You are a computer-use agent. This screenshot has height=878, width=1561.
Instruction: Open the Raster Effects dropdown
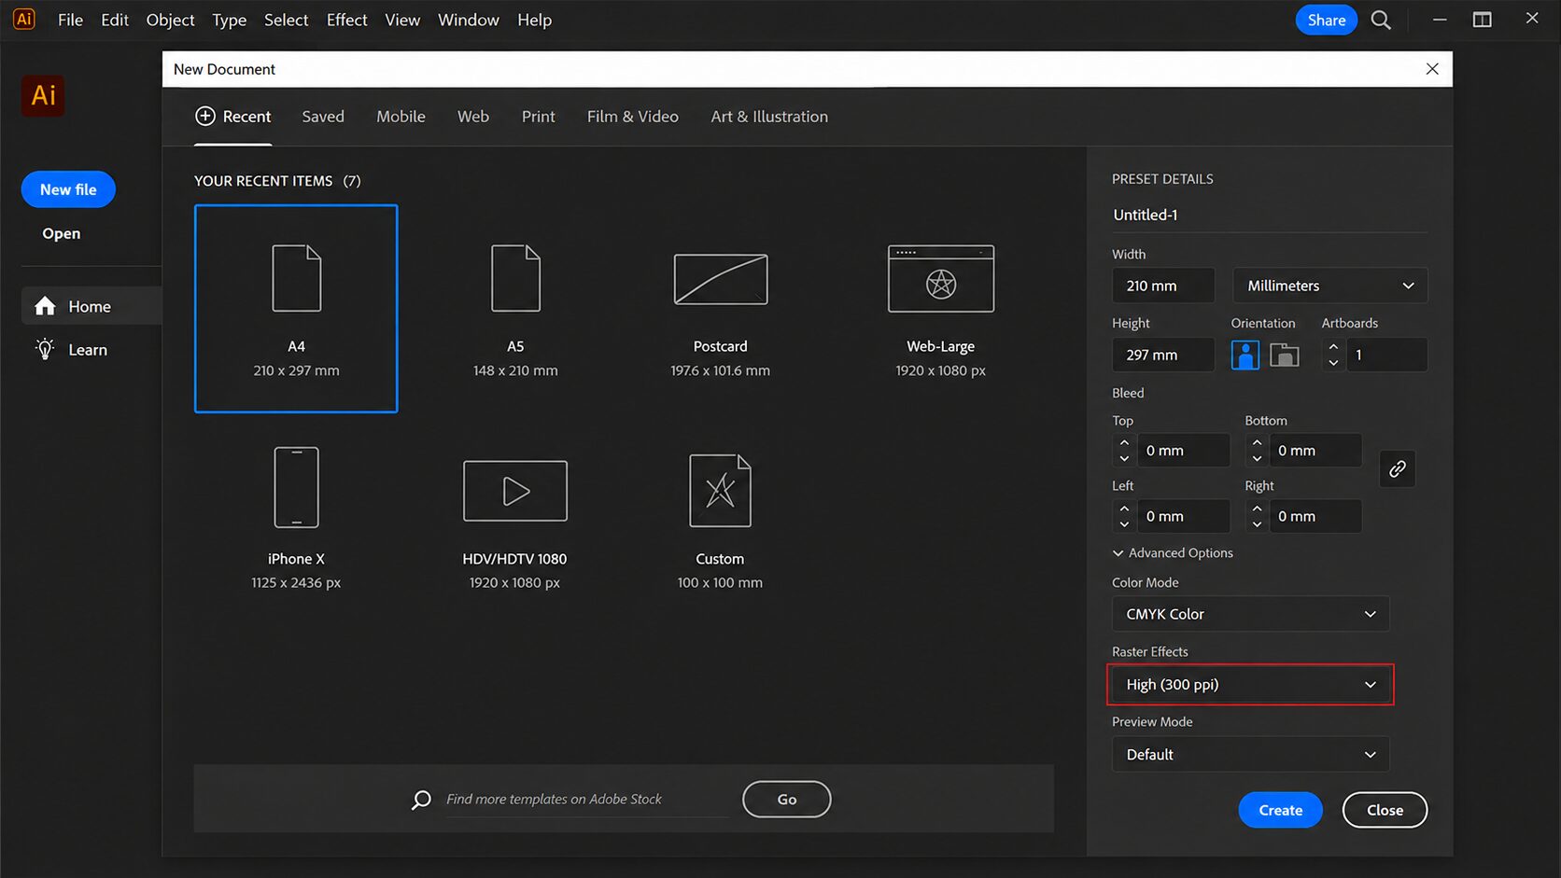[1250, 685]
